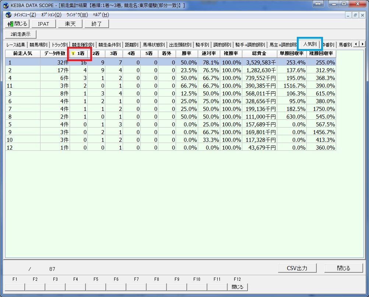
Task: Switch to the トラック別 tab
Action: 60,45
